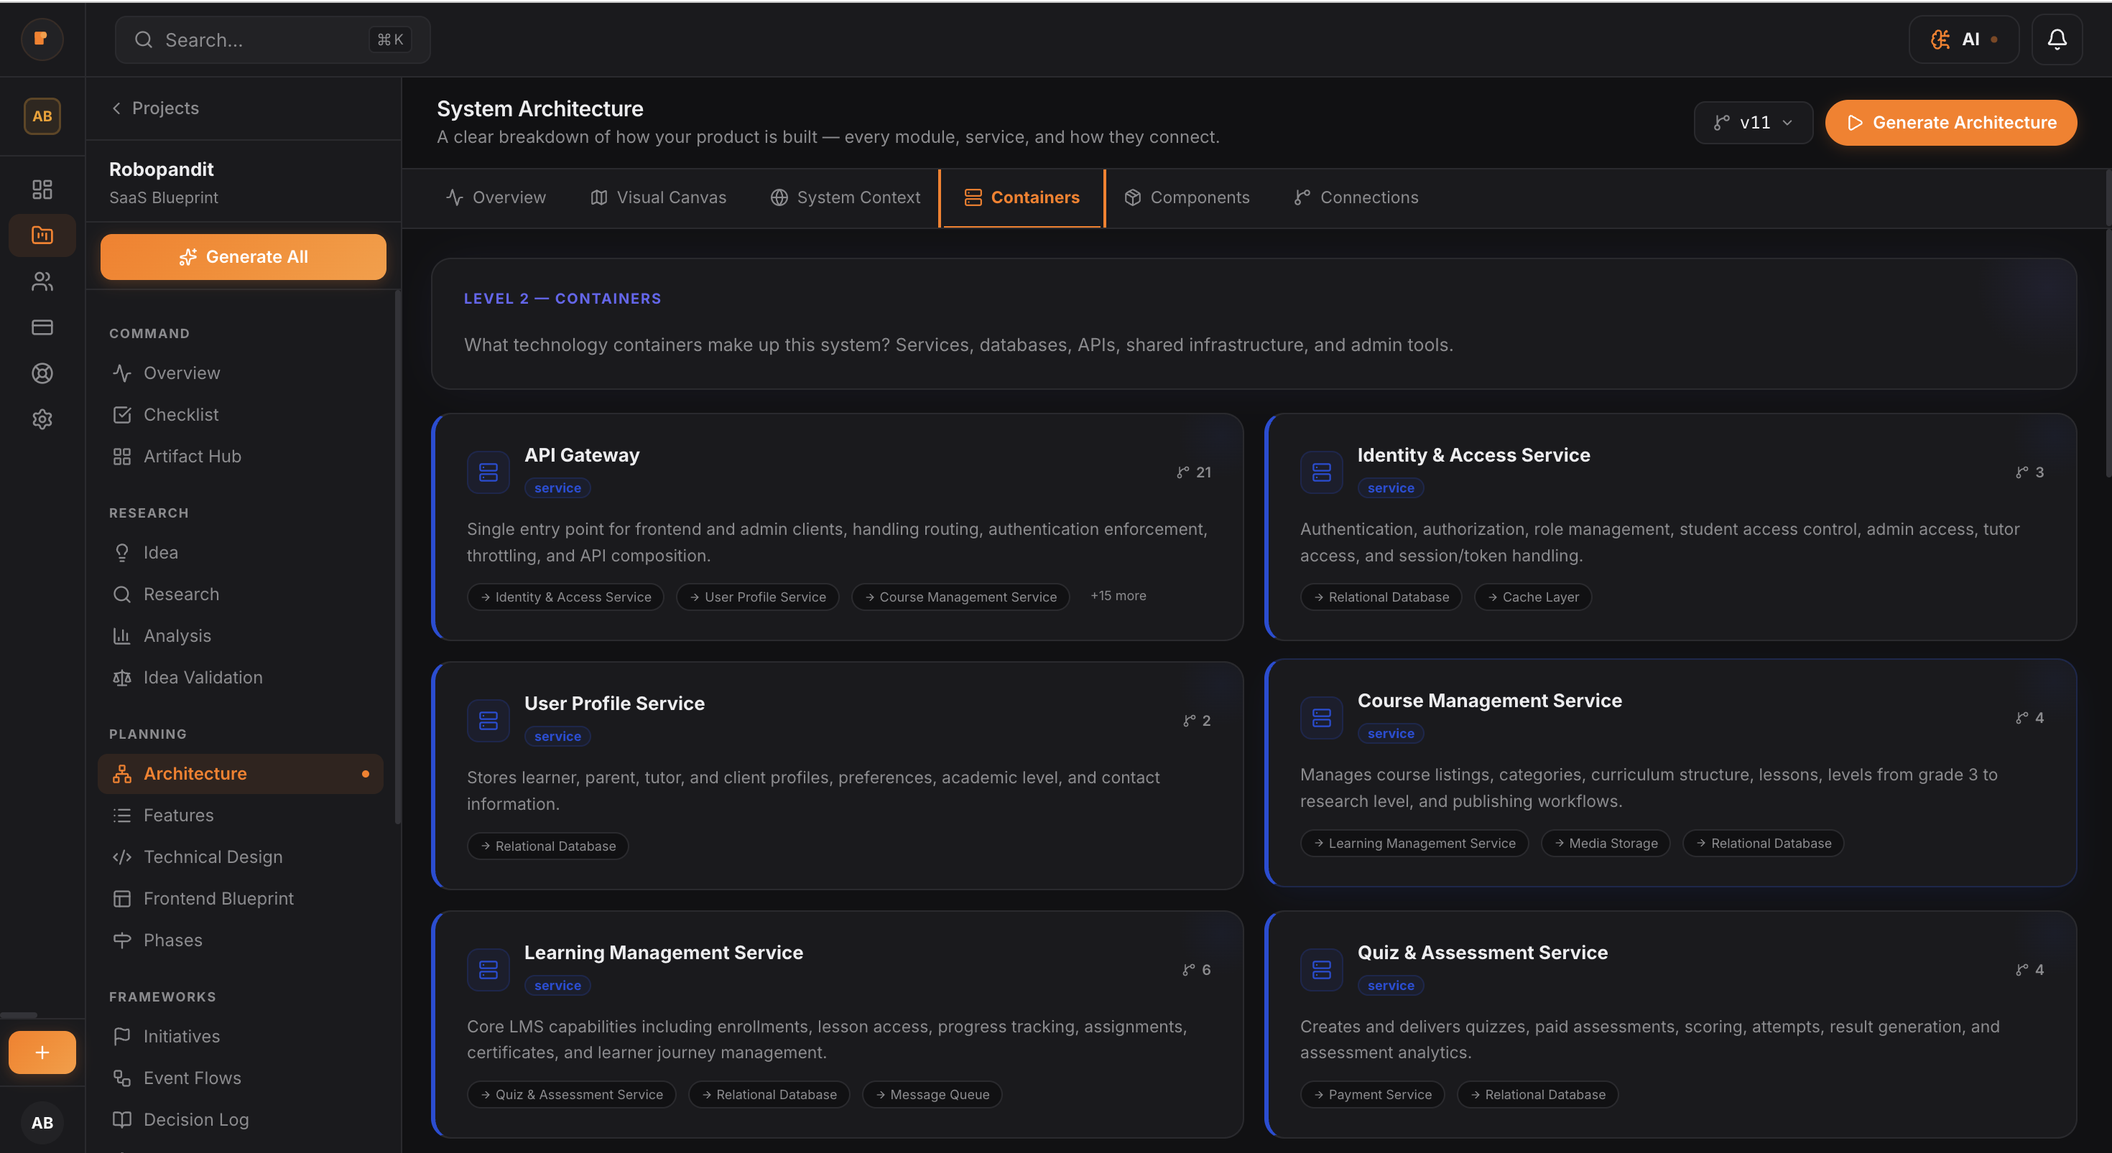Click the notification bell icon

click(2057, 39)
